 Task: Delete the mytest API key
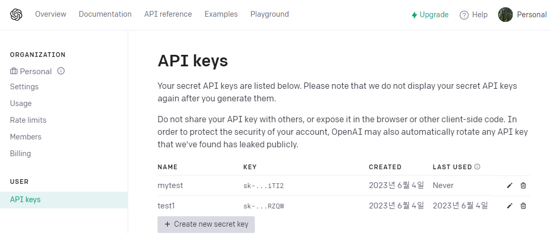(523, 185)
